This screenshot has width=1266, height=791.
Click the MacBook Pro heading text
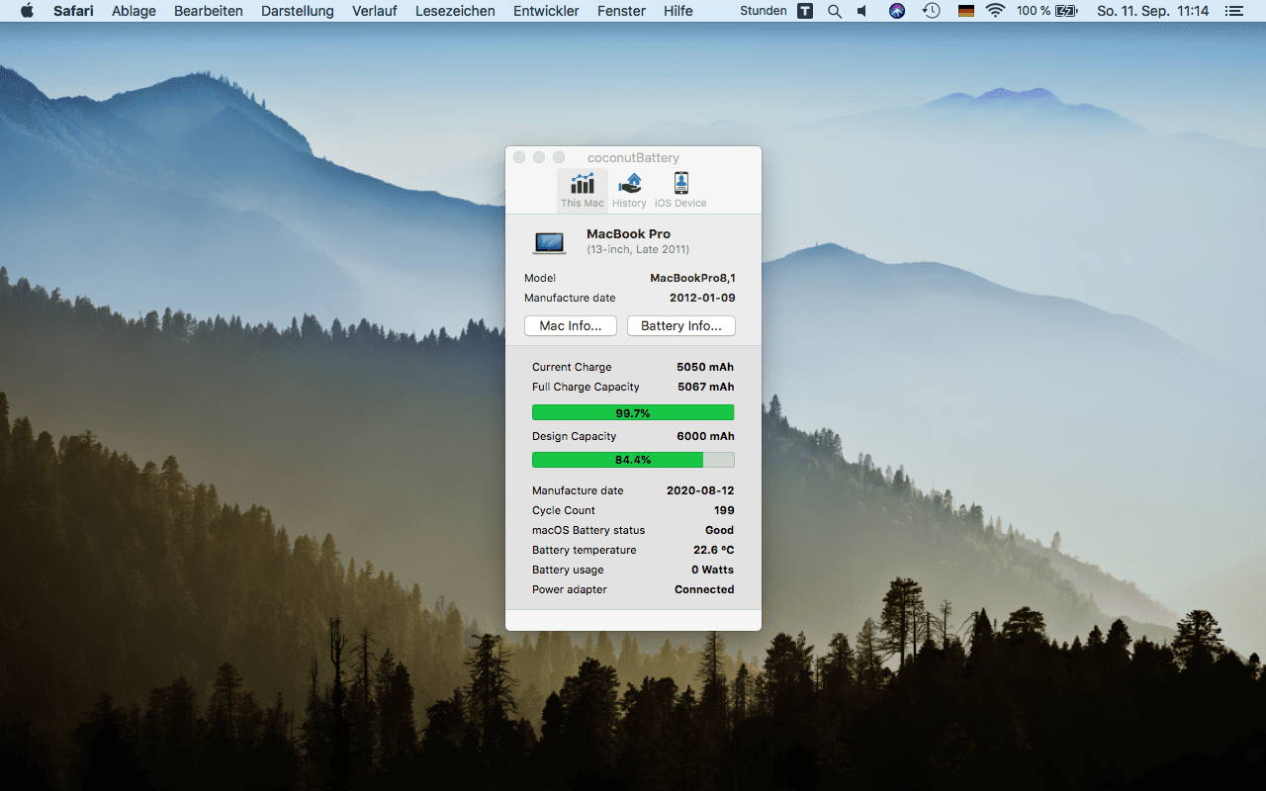628,234
